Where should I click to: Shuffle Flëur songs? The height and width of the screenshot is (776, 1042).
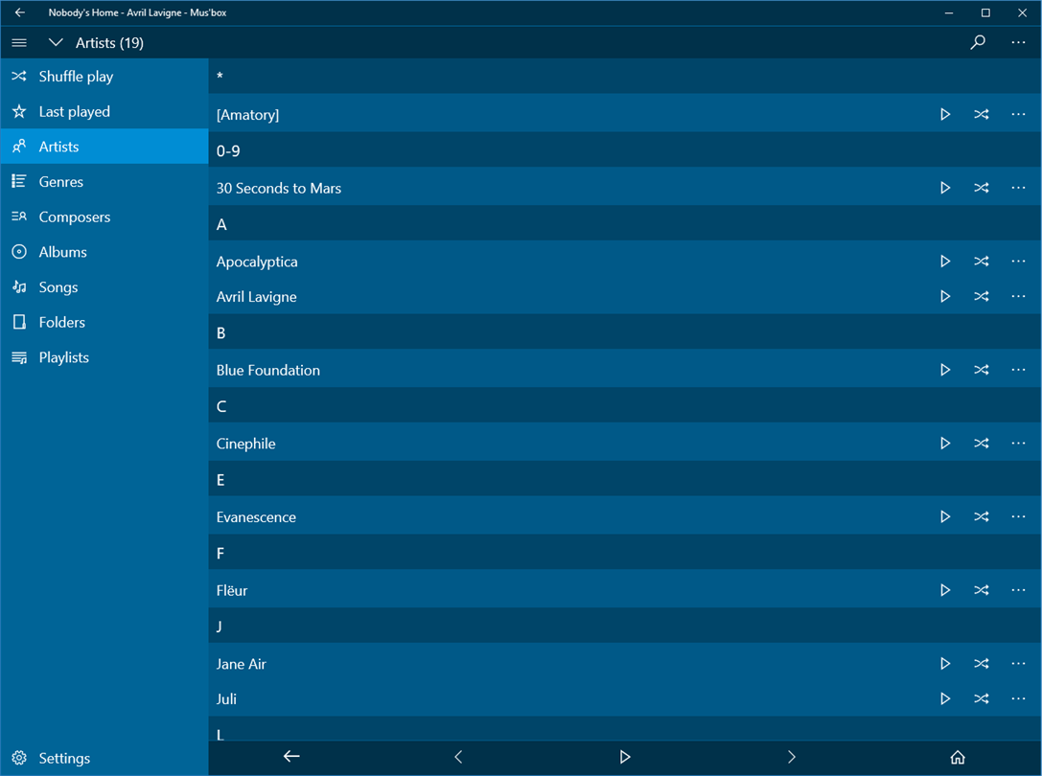(x=982, y=590)
